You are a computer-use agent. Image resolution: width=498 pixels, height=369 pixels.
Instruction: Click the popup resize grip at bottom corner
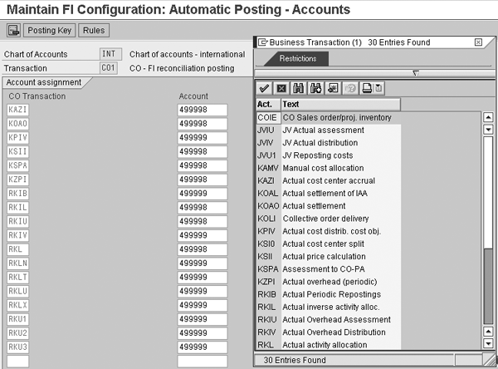[490, 360]
